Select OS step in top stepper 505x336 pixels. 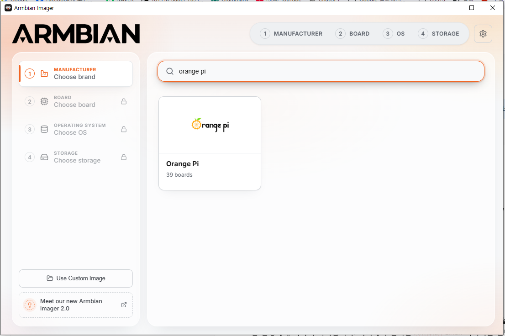pyautogui.click(x=394, y=33)
